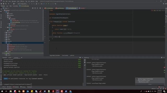Open the Window menu
Screen dimensions: 167x93
tap(33, 1)
